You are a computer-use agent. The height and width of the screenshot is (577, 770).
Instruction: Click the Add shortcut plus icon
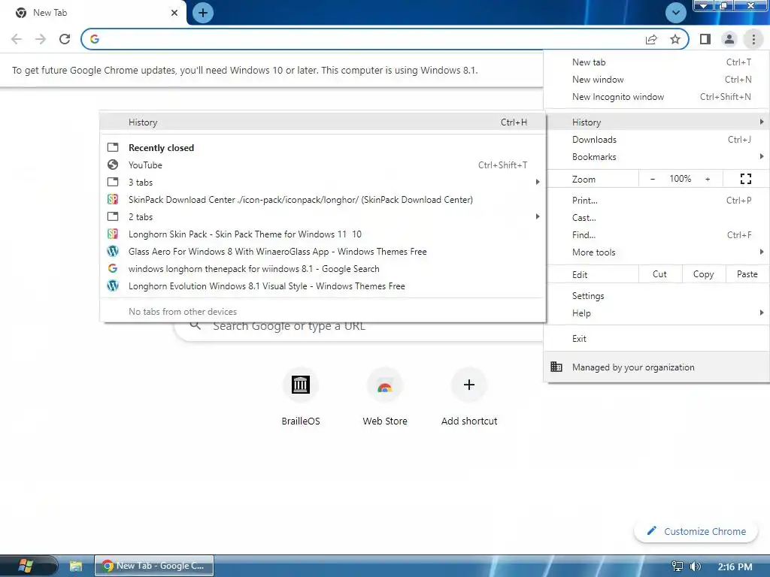tap(469, 385)
